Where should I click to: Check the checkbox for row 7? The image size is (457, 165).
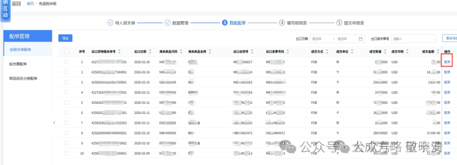tap(66, 123)
